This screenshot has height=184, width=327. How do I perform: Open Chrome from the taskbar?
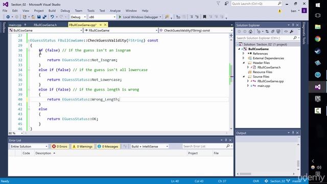click(x=318, y=39)
